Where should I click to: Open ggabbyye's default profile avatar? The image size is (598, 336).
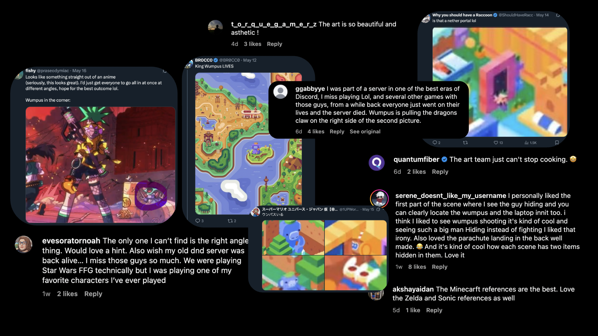[x=281, y=92]
